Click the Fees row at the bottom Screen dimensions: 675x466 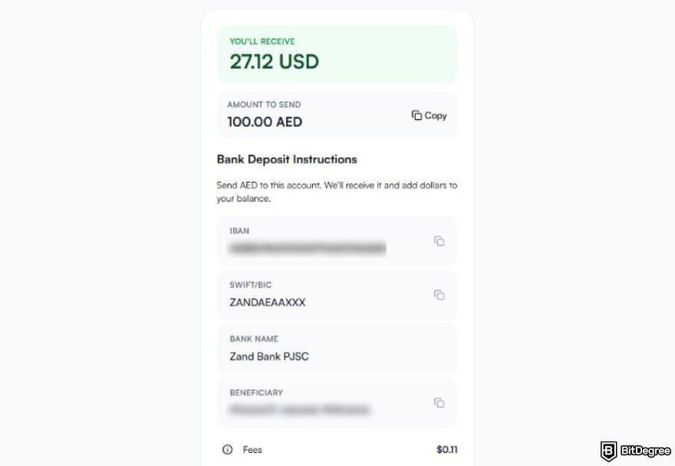pyautogui.click(x=337, y=450)
